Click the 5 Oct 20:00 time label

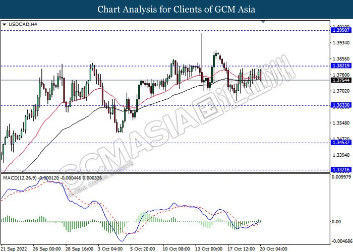click(x=143, y=249)
